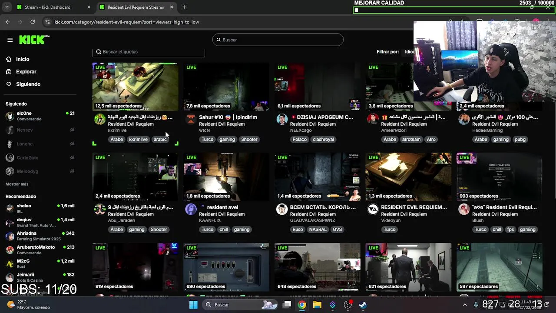Open kxrimlive stream thumbnail with 12,5 mil espectadores
This screenshot has width=556, height=313.
[x=135, y=87]
